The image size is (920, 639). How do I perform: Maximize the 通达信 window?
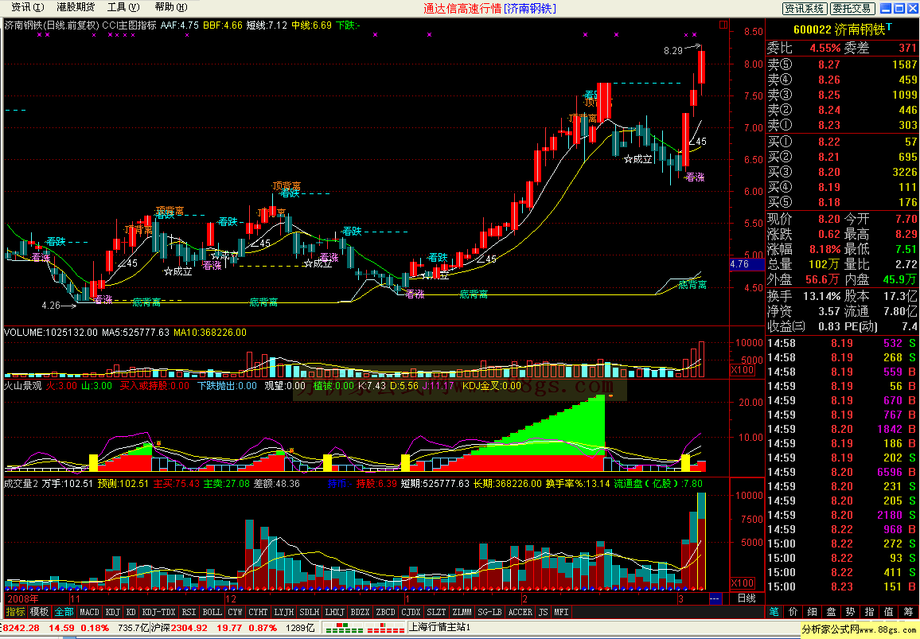tap(899, 8)
